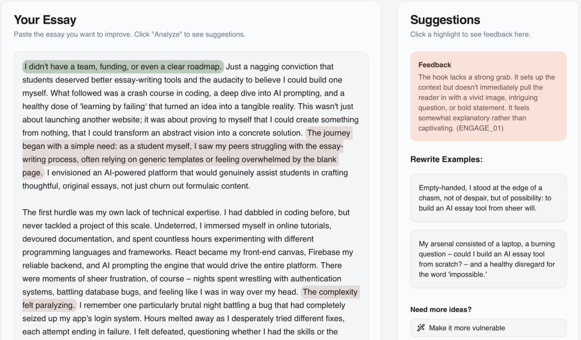581x340 pixels.
Task: Click the magic wand icon
Action: 421,328
